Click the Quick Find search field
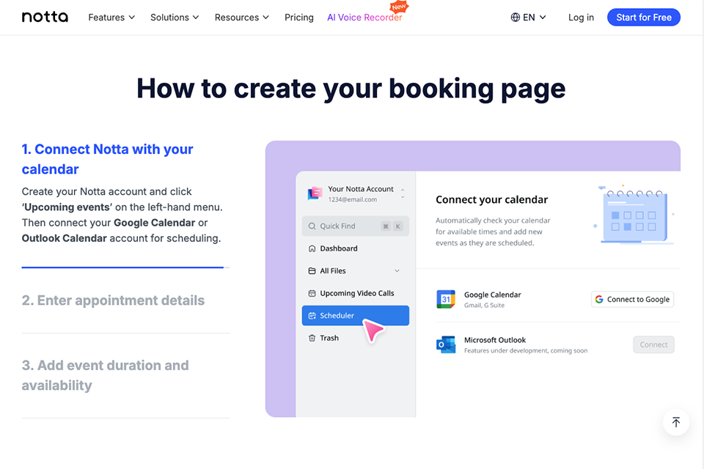This screenshot has height=469, width=704. pyautogui.click(x=355, y=226)
